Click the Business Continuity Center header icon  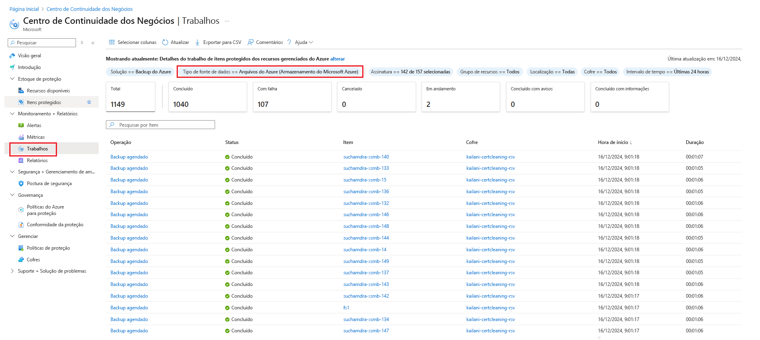[x=14, y=24]
